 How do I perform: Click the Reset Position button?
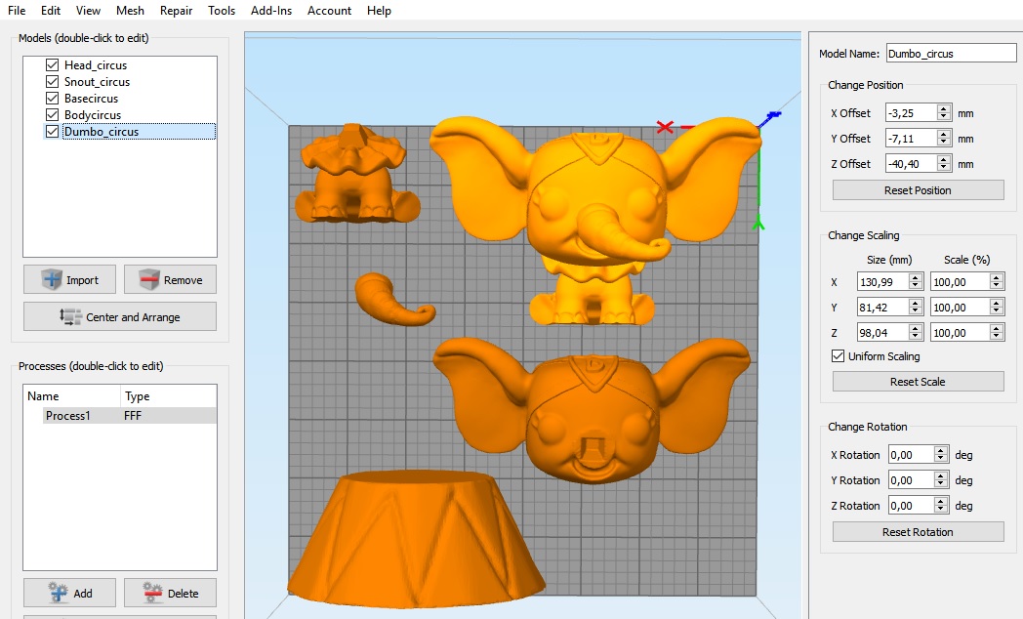(x=918, y=190)
